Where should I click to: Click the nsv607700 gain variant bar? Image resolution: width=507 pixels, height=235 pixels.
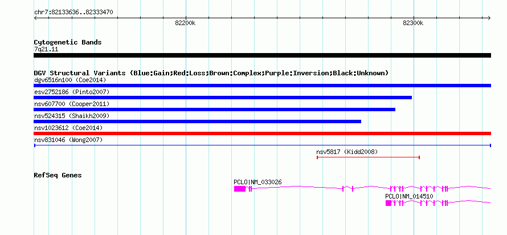tap(214, 110)
